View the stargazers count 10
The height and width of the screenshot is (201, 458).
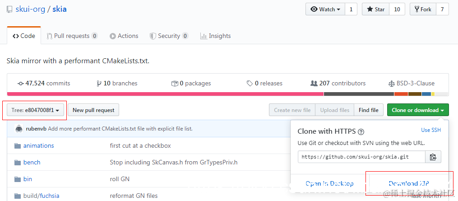pyautogui.click(x=397, y=9)
